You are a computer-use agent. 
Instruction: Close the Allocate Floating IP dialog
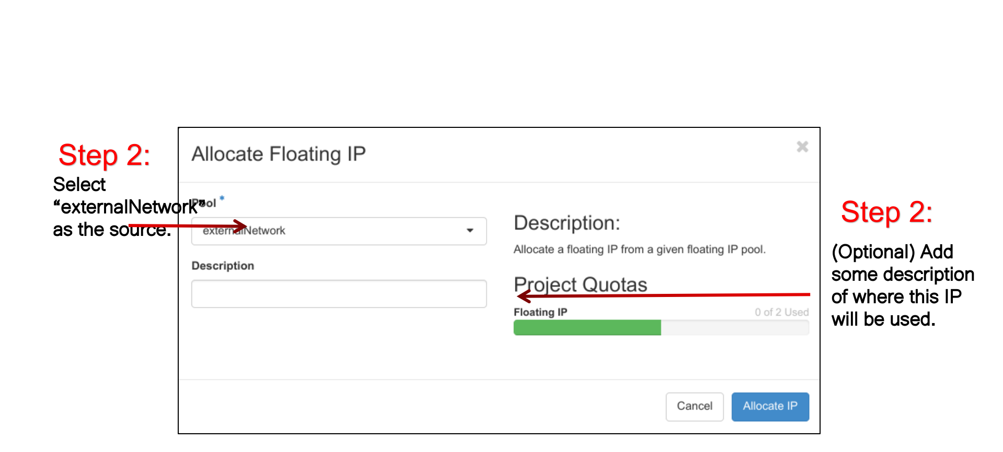click(x=802, y=147)
